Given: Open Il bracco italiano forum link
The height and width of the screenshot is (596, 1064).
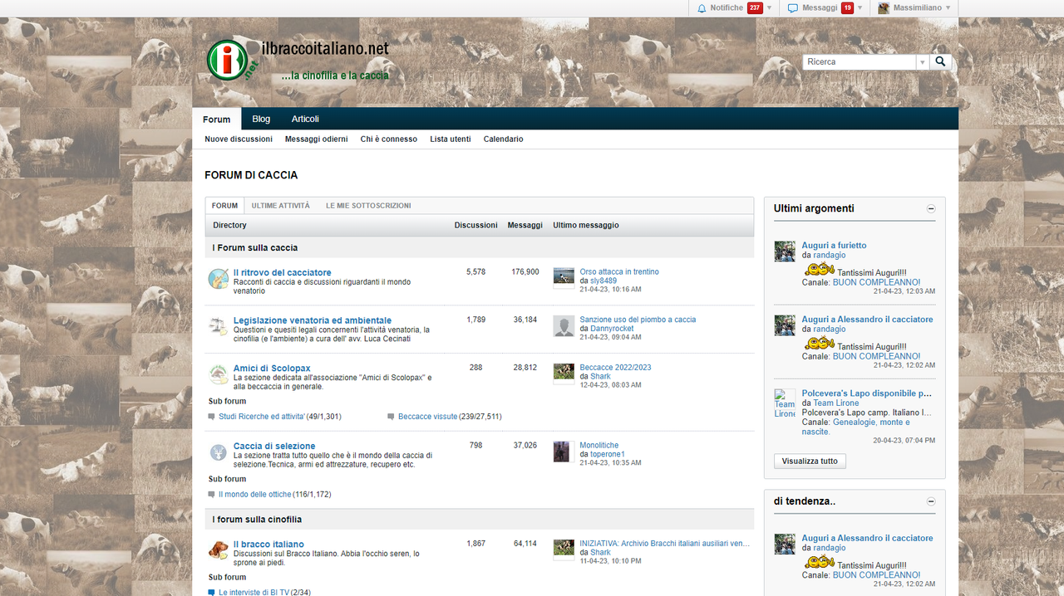Looking at the screenshot, I should tap(268, 545).
